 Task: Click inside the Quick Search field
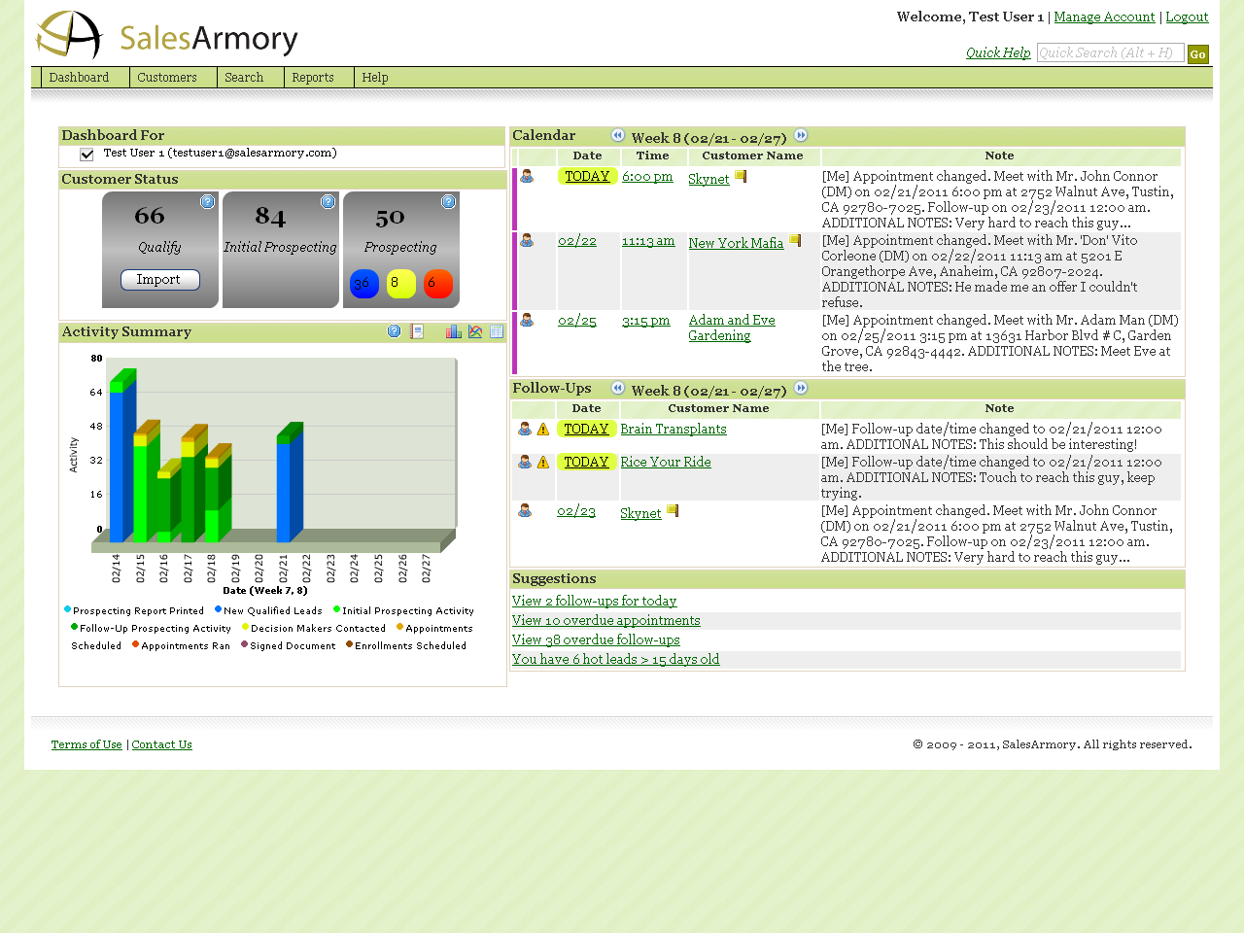pyautogui.click(x=1110, y=52)
